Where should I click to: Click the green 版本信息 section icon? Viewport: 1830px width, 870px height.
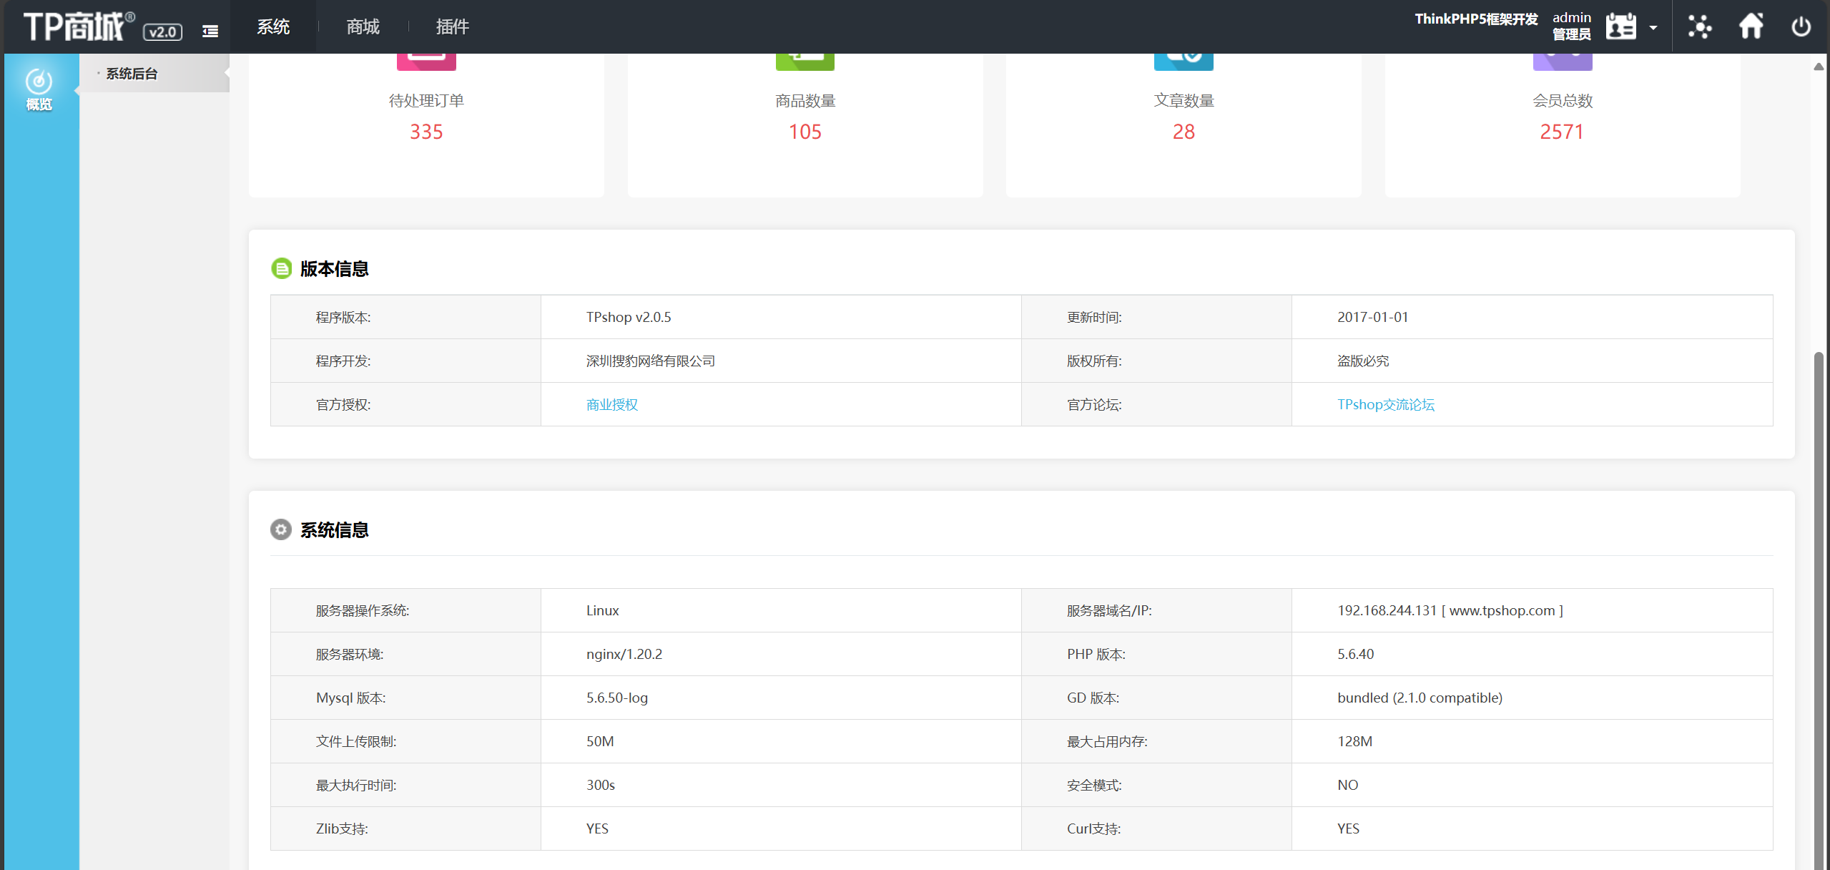281,268
